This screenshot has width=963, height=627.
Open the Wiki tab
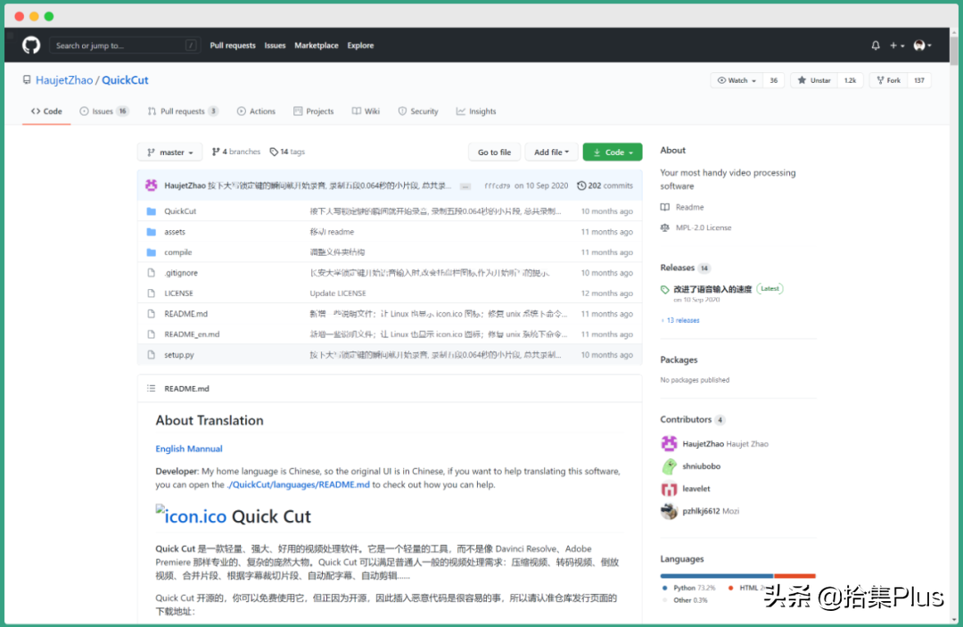pos(366,111)
